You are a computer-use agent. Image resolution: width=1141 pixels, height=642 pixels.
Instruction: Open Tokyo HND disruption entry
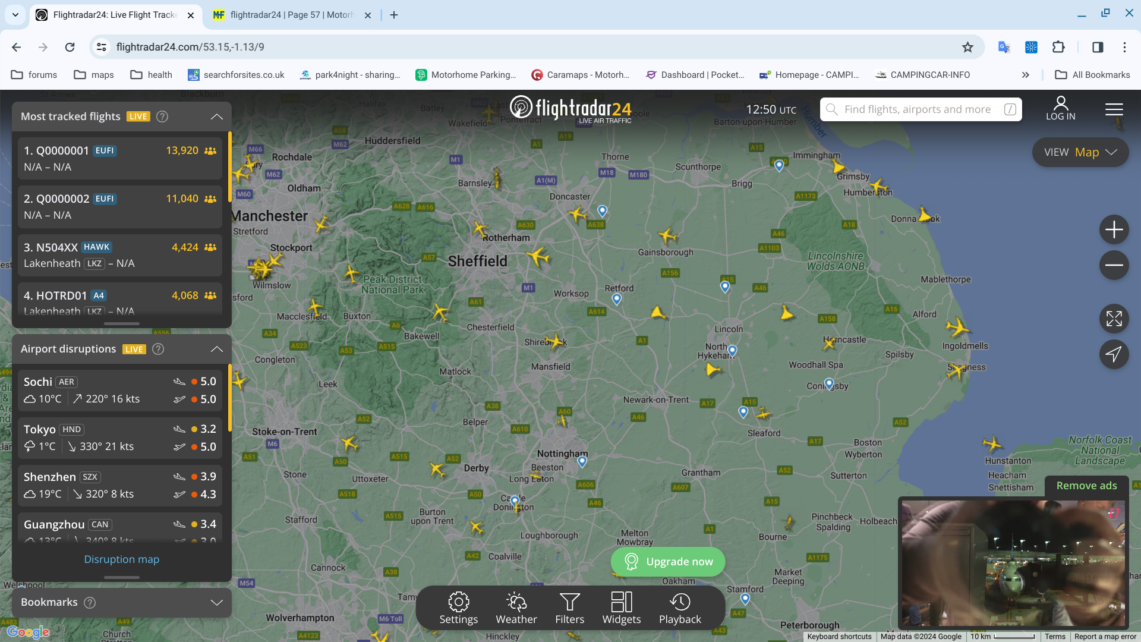pos(119,438)
